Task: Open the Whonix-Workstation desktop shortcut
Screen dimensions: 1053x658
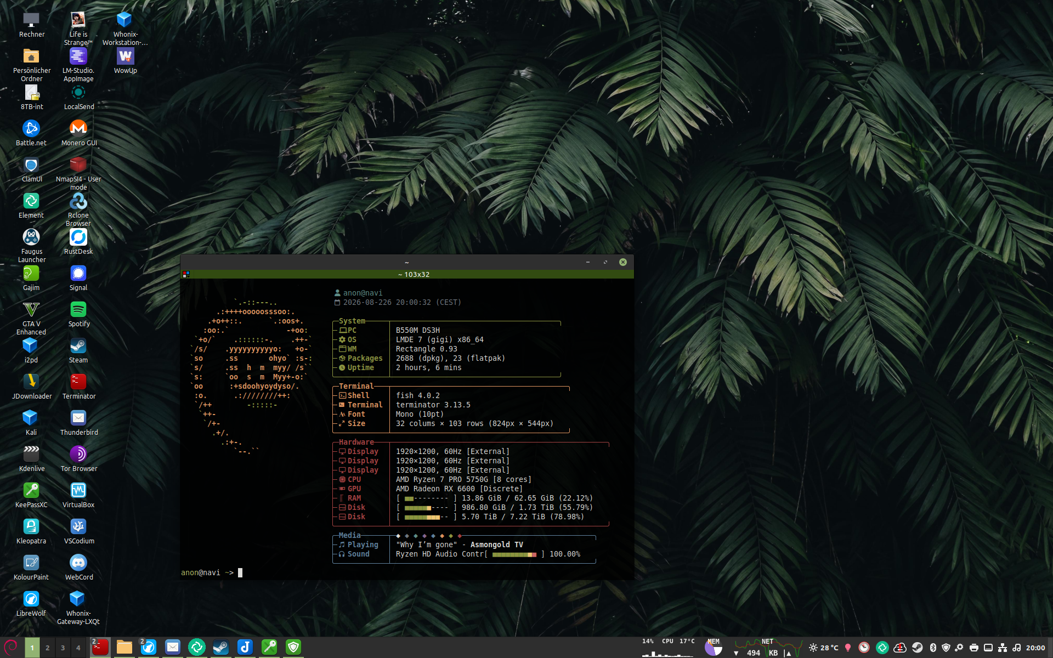Action: pyautogui.click(x=125, y=29)
